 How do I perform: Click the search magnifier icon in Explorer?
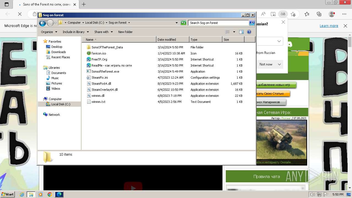pyautogui.click(x=252, y=23)
